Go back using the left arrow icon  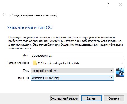point(4,15)
